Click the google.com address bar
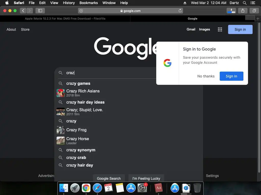 click(130, 11)
